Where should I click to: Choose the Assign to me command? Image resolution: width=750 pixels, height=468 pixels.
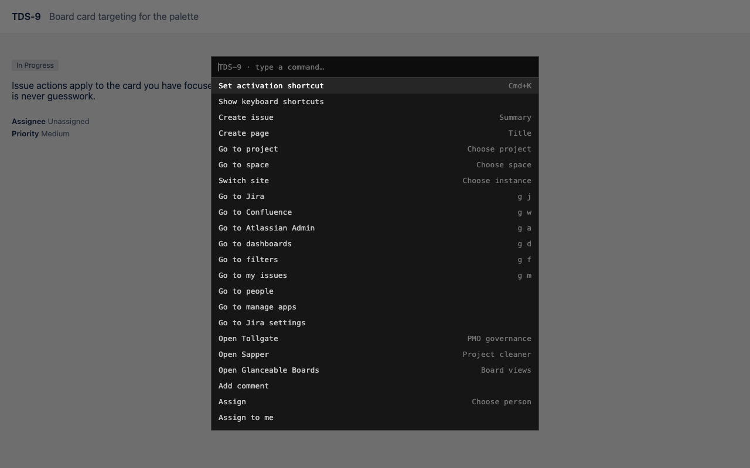375,418
